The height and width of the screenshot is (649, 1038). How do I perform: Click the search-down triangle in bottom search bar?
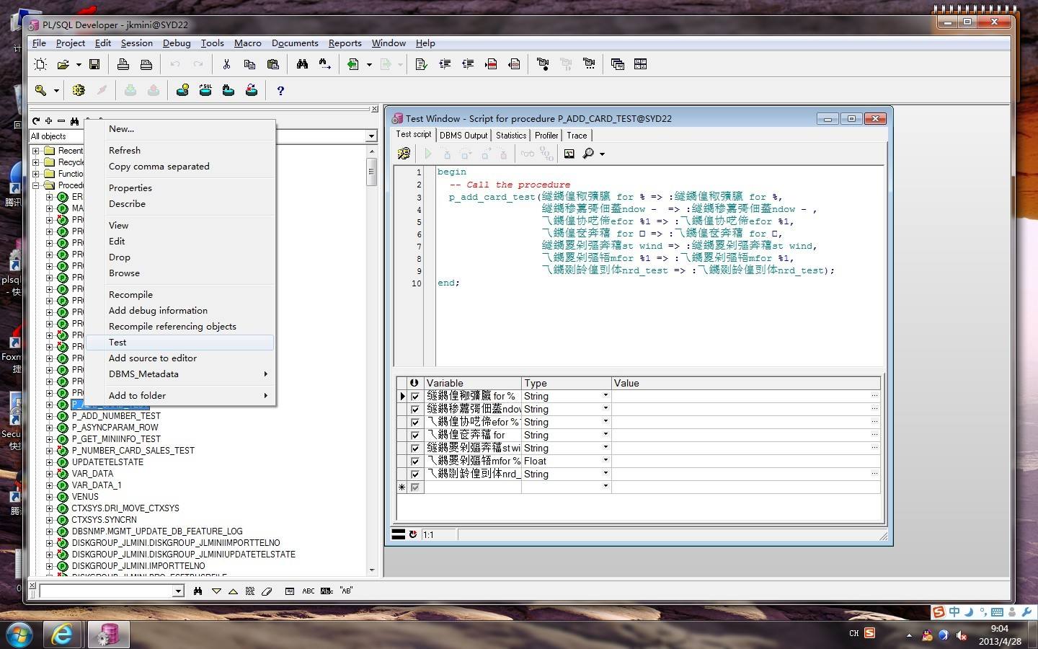[216, 591]
